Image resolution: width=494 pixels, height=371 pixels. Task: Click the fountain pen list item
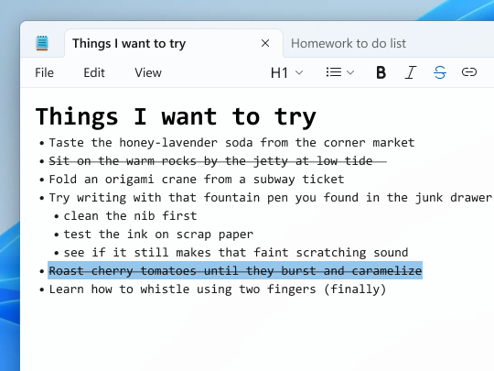[270, 198]
